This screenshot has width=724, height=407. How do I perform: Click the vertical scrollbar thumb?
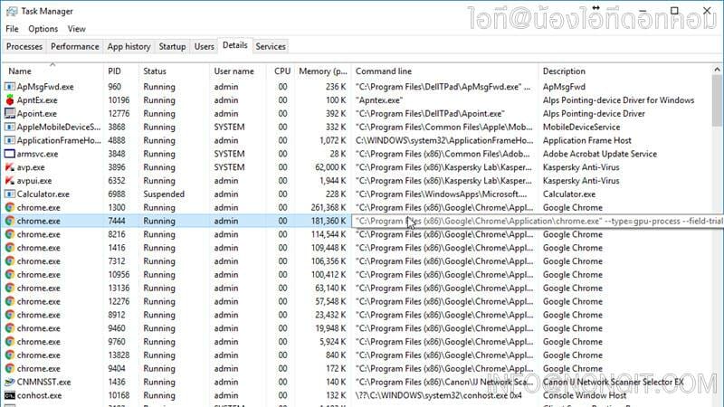click(717, 100)
